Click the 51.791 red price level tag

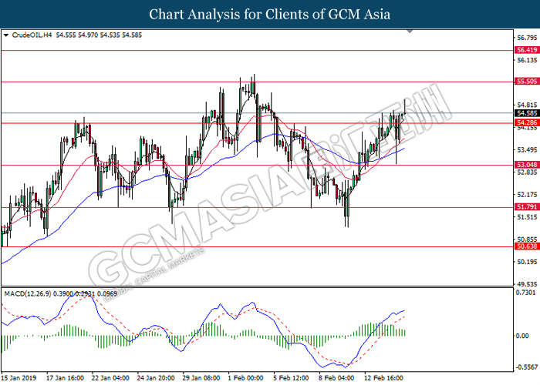[527, 207]
